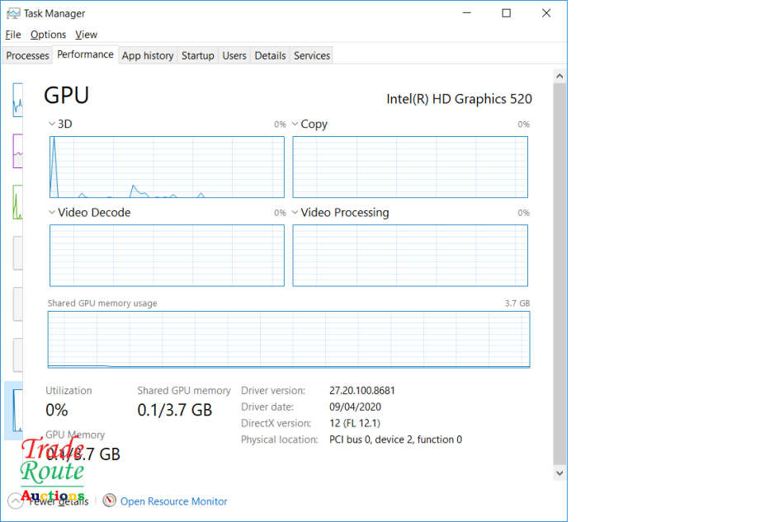Image resolution: width=784 pixels, height=522 pixels.
Task: Select the blue CPU graph thumbnail
Action: [x=17, y=100]
